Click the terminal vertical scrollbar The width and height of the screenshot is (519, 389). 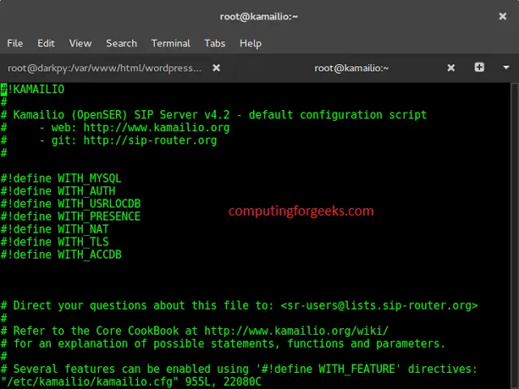[x=515, y=236]
